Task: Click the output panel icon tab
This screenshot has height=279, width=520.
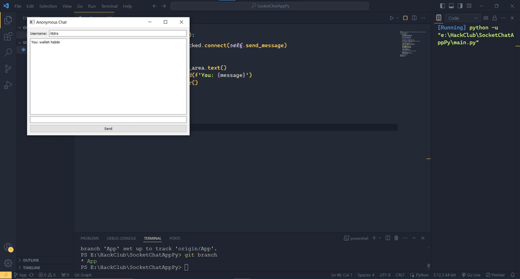Action: [x=439, y=18]
